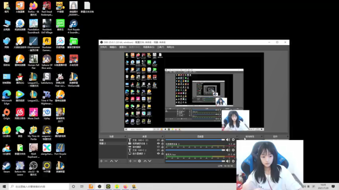Image resolution: width=339 pixels, height=190 pixels.
Task: Open Task View from taskbar
Action: [x=82, y=186]
